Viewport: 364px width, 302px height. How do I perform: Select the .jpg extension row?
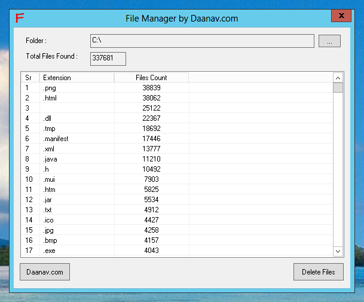pyautogui.click(x=178, y=230)
